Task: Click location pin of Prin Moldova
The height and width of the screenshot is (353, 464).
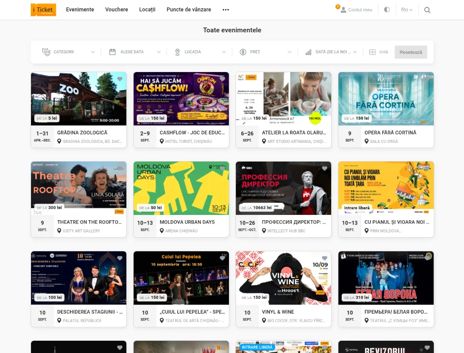Action: pyautogui.click(x=367, y=231)
